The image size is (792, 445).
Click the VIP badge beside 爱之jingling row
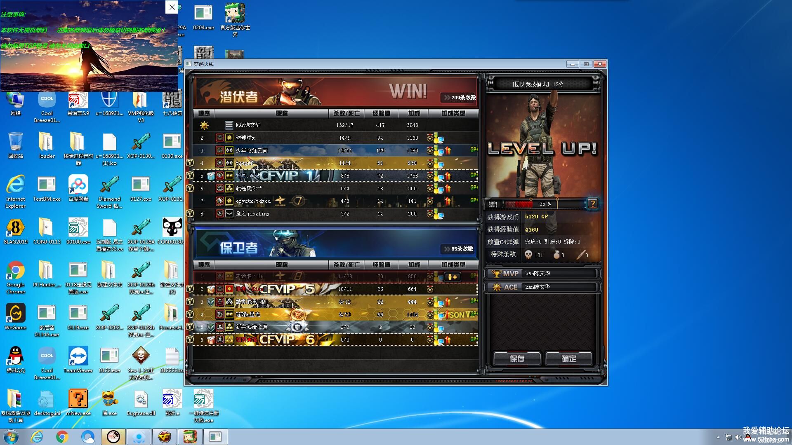(190, 213)
